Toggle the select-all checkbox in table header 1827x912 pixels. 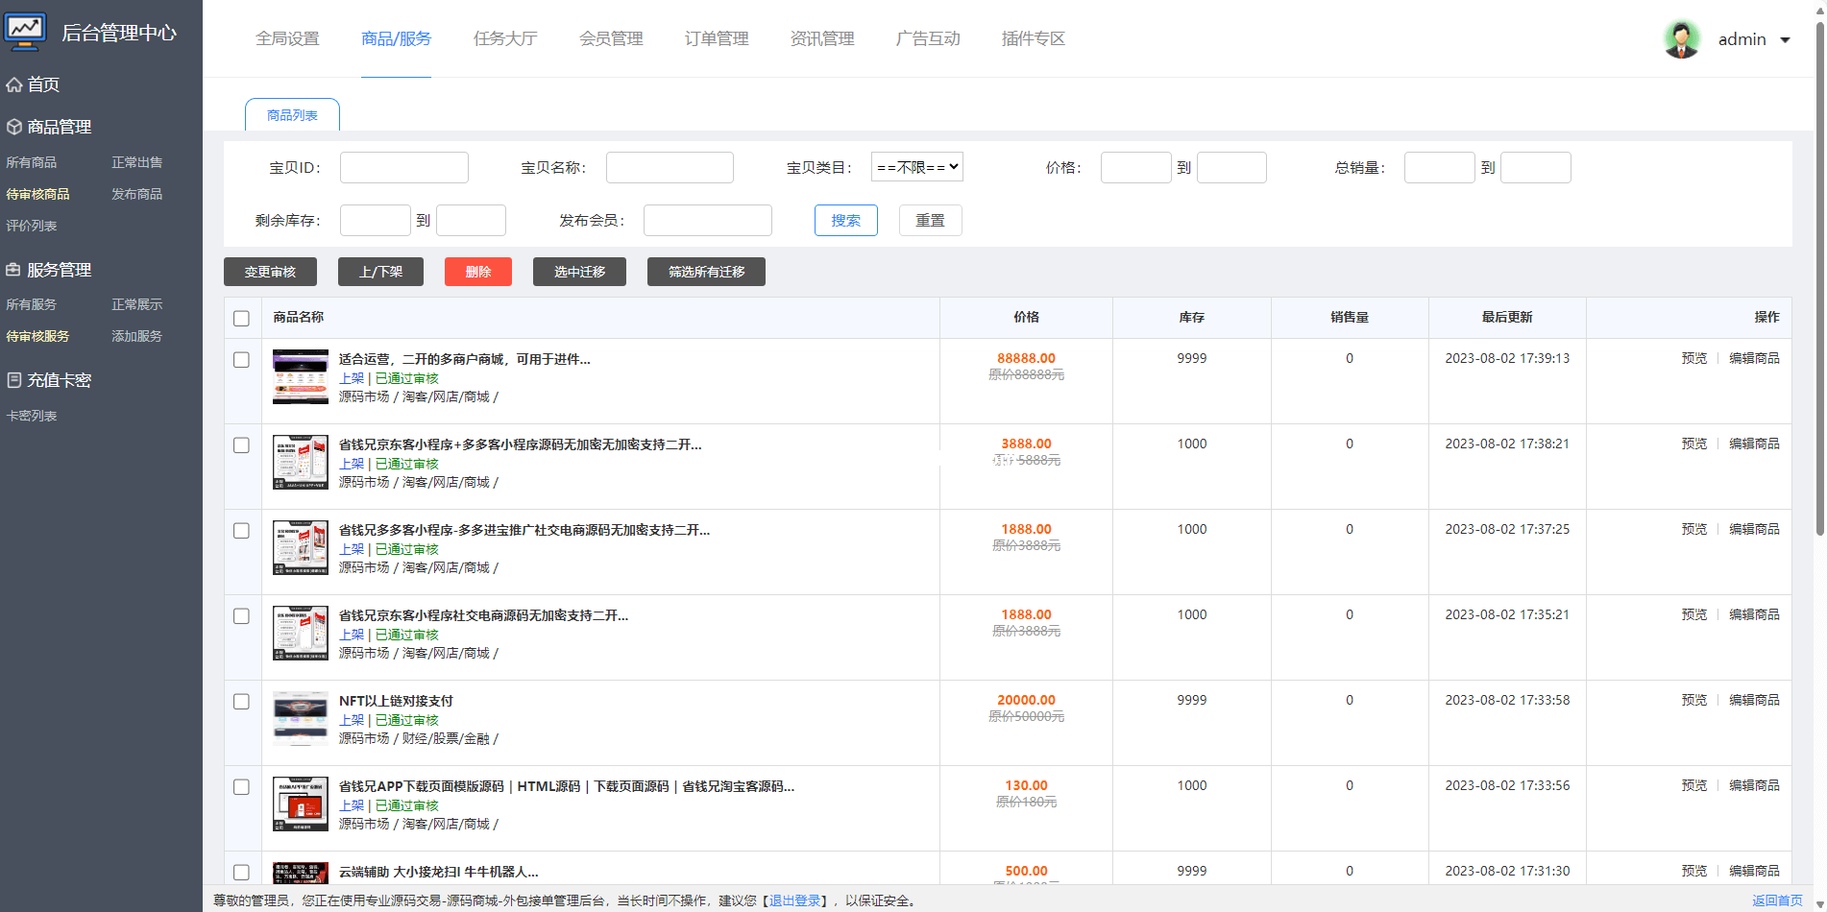click(x=241, y=318)
